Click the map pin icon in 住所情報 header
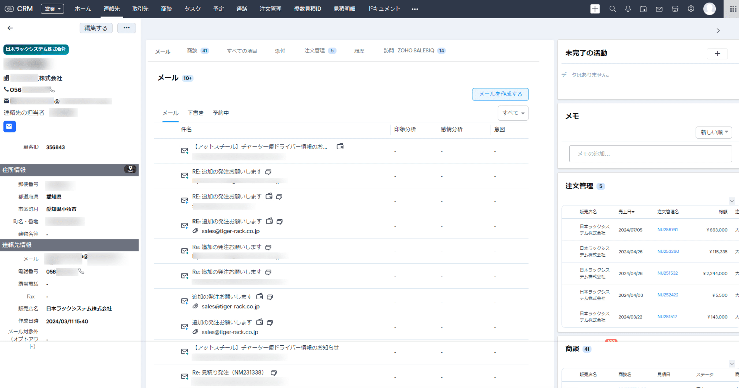This screenshot has width=739, height=388. tap(130, 169)
